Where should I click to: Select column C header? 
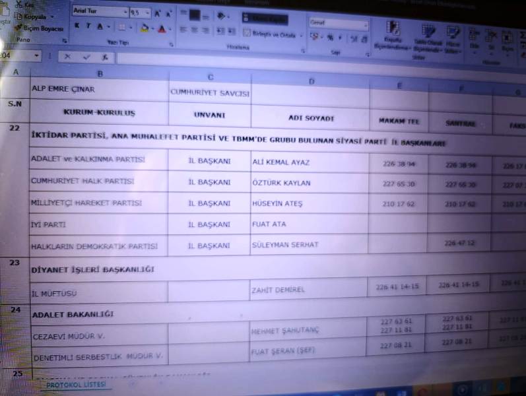(210, 77)
